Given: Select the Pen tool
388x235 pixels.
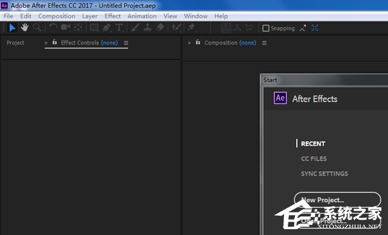Looking at the screenshot, I should pos(107,28).
